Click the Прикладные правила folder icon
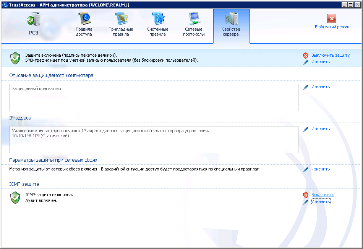This screenshot has width=363, height=249. pos(121,18)
